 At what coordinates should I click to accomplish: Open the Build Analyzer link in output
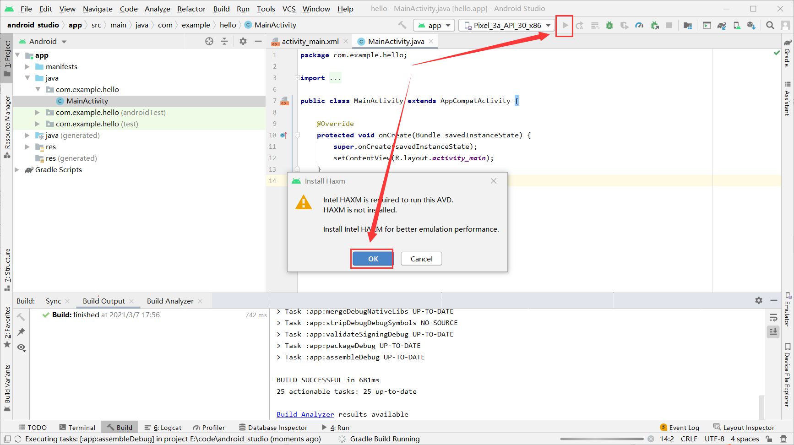coord(305,414)
